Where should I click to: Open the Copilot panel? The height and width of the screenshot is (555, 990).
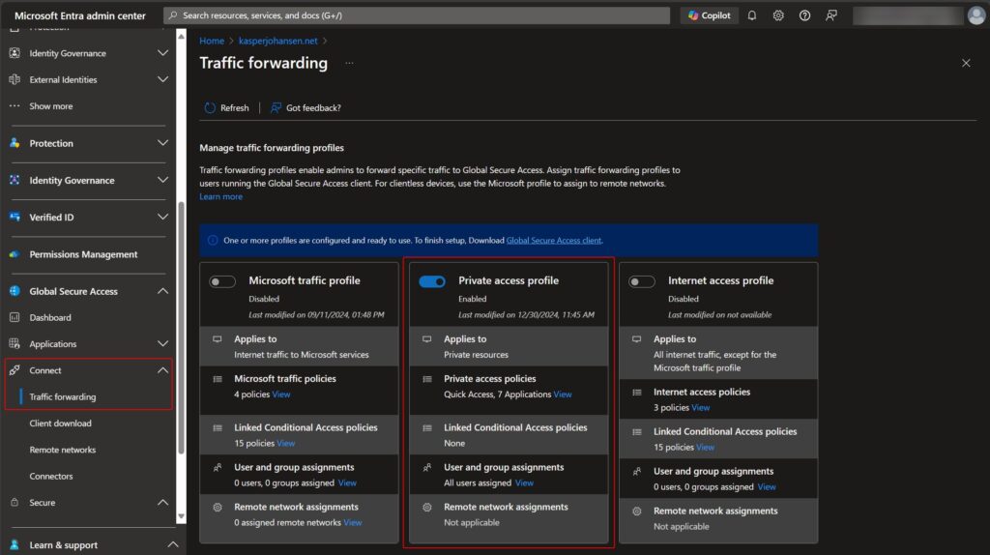click(x=709, y=15)
